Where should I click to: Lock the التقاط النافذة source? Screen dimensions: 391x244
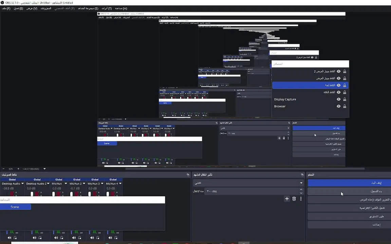345,92
